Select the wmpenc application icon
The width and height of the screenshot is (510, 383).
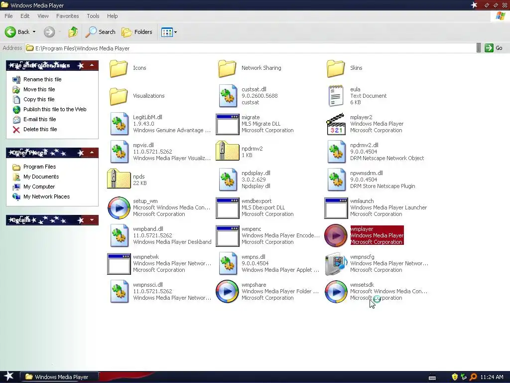pos(227,236)
